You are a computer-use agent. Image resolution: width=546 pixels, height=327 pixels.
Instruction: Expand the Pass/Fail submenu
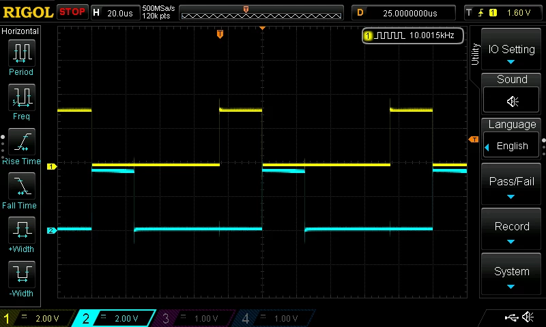511,184
